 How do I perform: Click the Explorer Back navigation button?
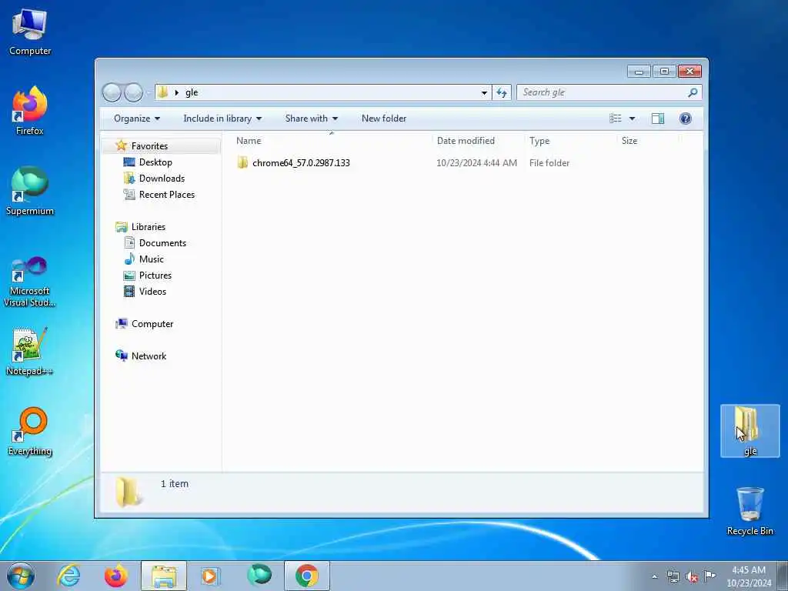[x=112, y=92]
